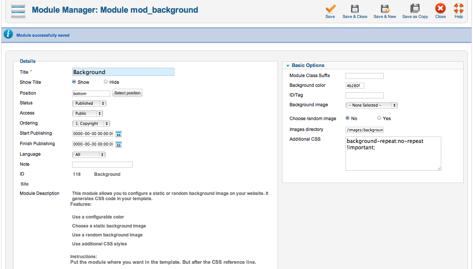The width and height of the screenshot is (473, 269).
Task: Click the Save checkmark icon
Action: click(x=330, y=8)
